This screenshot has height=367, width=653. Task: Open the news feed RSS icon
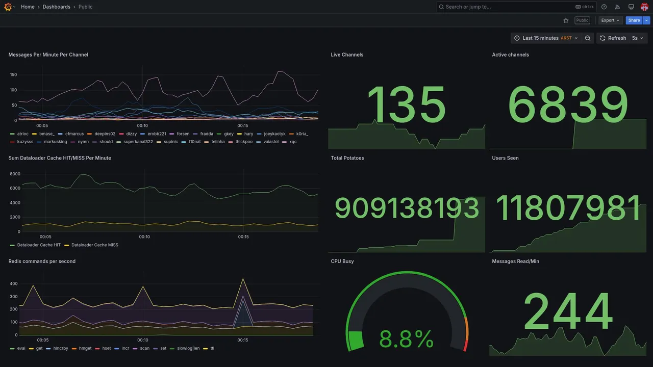tap(617, 7)
